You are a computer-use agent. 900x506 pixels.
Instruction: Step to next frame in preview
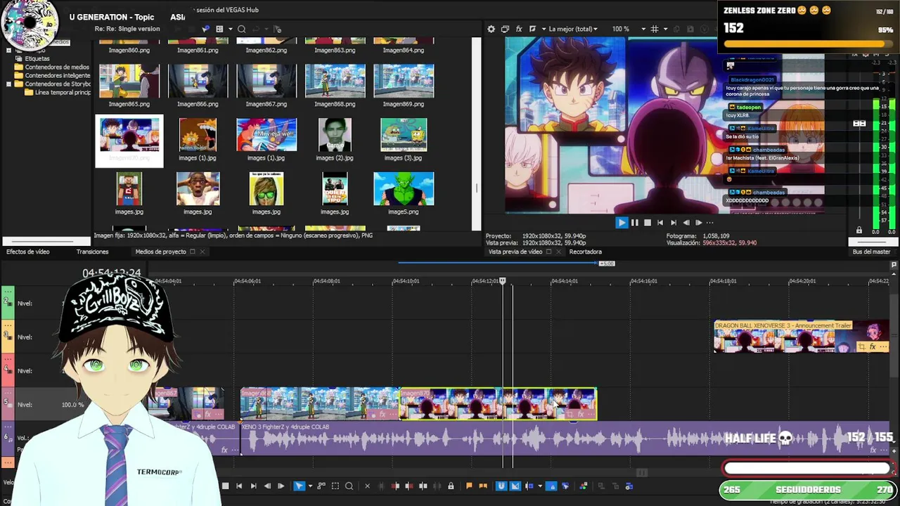[x=698, y=222]
